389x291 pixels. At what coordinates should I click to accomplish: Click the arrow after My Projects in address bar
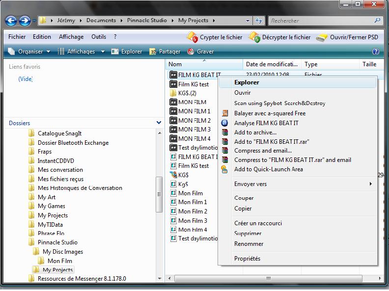(214, 21)
